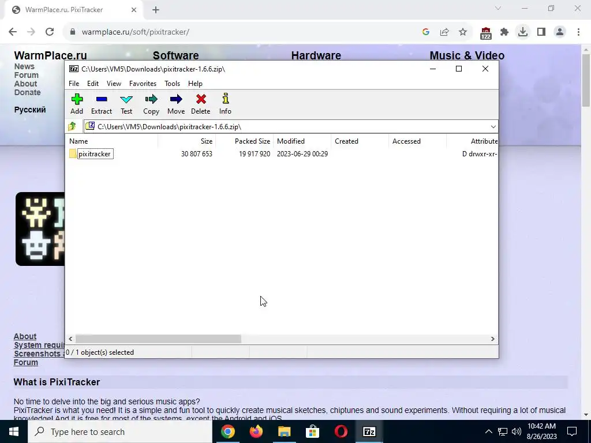Open the View menu in 7-Zip
Screen dimensions: 591x443
coord(114,84)
